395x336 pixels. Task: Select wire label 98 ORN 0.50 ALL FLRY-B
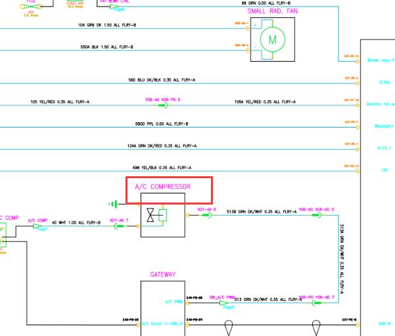tap(266, 3)
